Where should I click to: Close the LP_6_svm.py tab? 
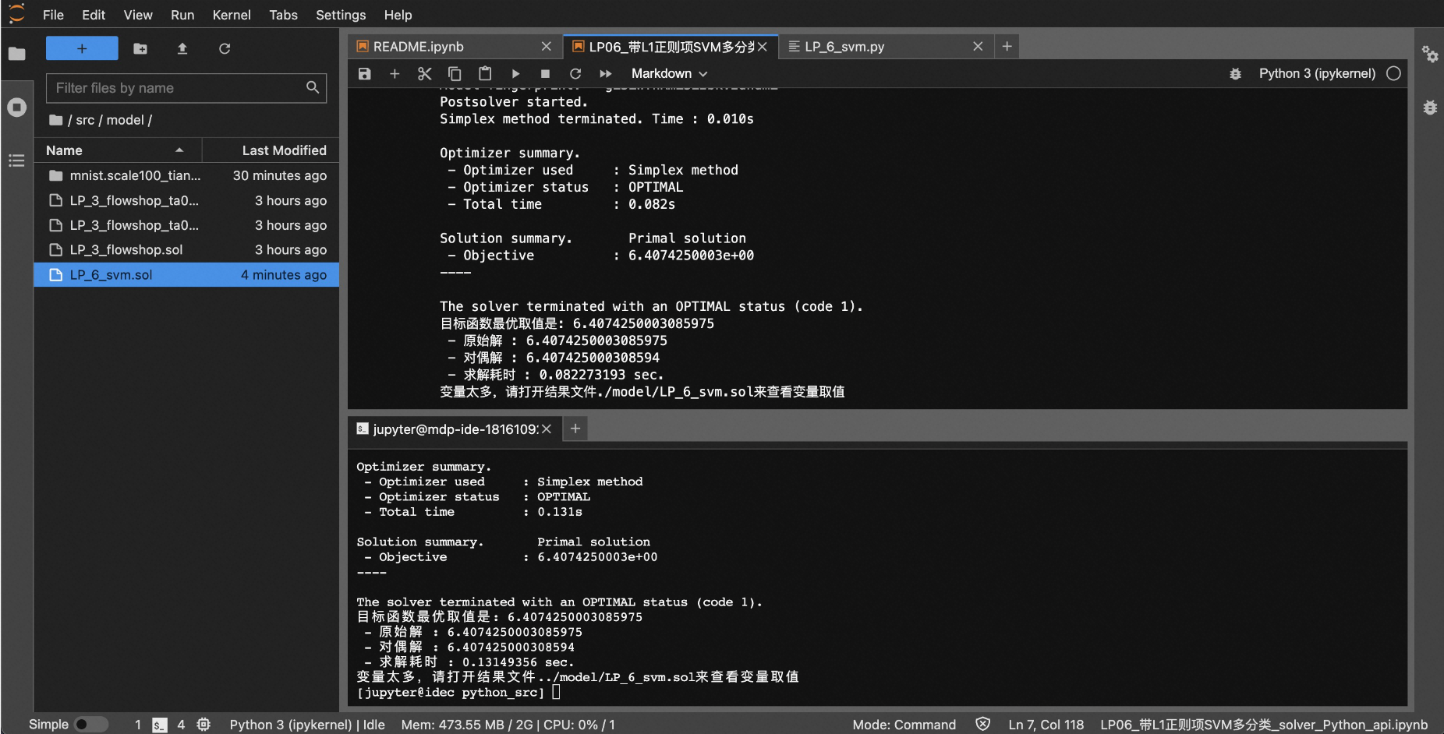coord(978,47)
